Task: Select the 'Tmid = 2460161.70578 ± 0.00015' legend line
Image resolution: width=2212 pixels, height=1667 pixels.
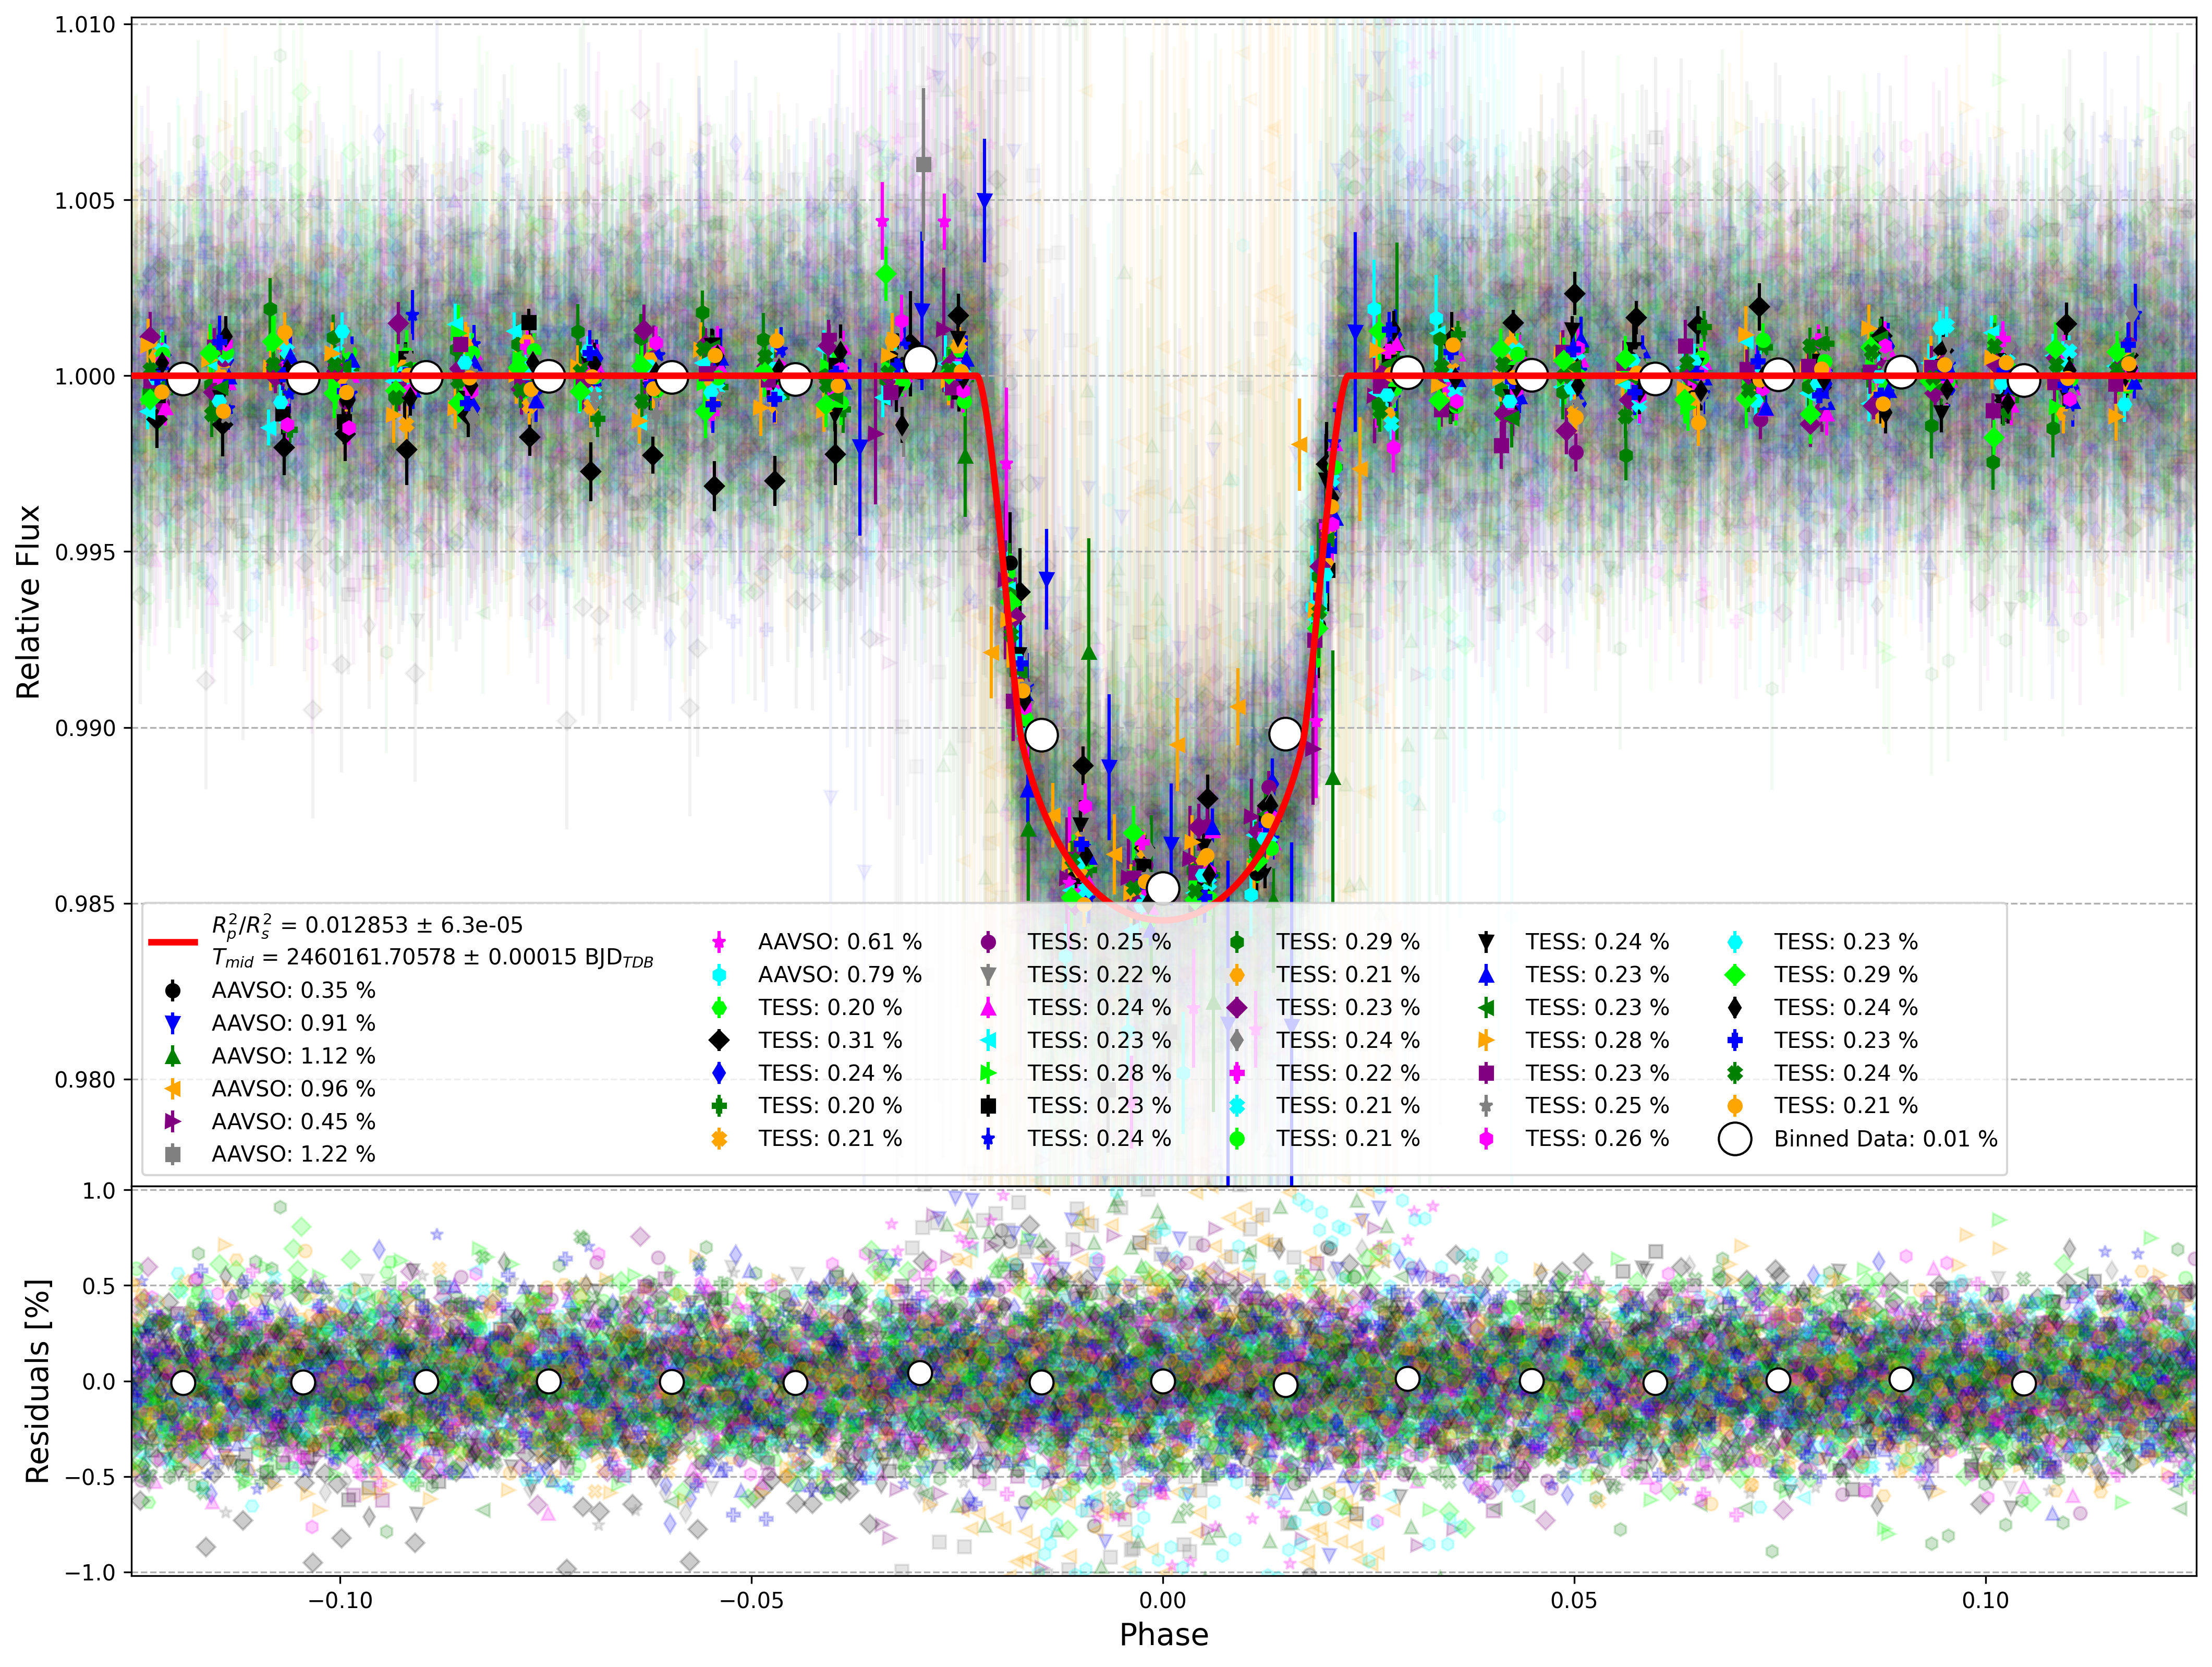Action: coord(432,958)
